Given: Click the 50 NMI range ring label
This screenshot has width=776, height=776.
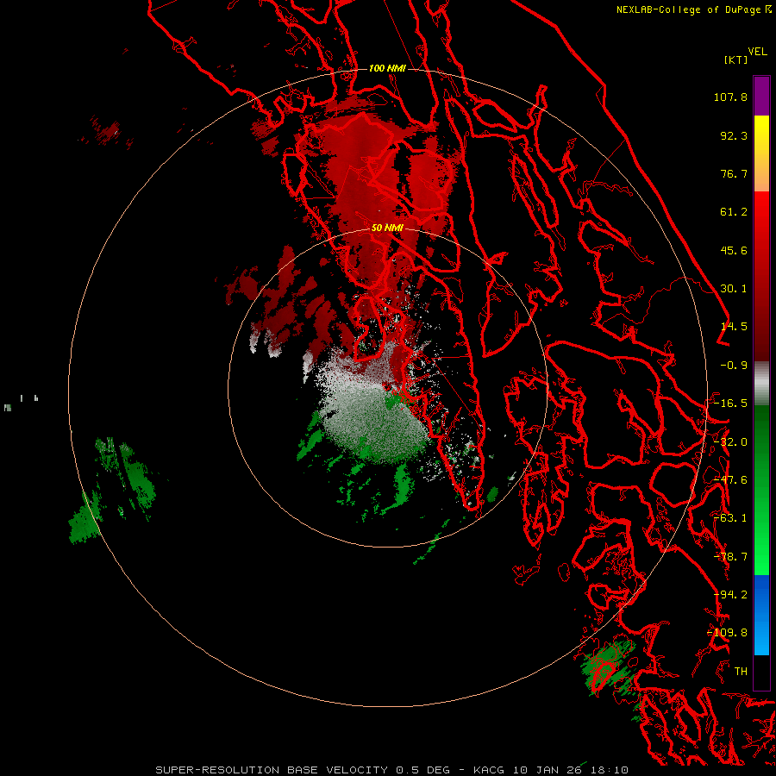Looking at the screenshot, I should [x=387, y=228].
